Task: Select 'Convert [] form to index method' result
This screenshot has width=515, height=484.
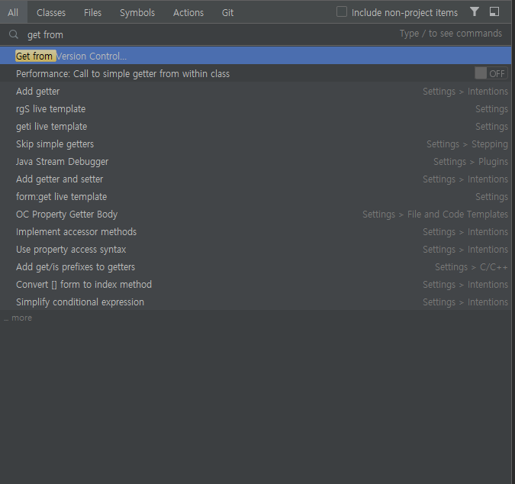Action: [256, 284]
